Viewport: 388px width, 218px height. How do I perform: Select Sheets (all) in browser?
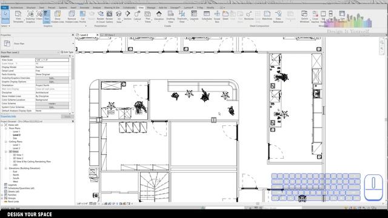pyautogui.click(x=13, y=191)
